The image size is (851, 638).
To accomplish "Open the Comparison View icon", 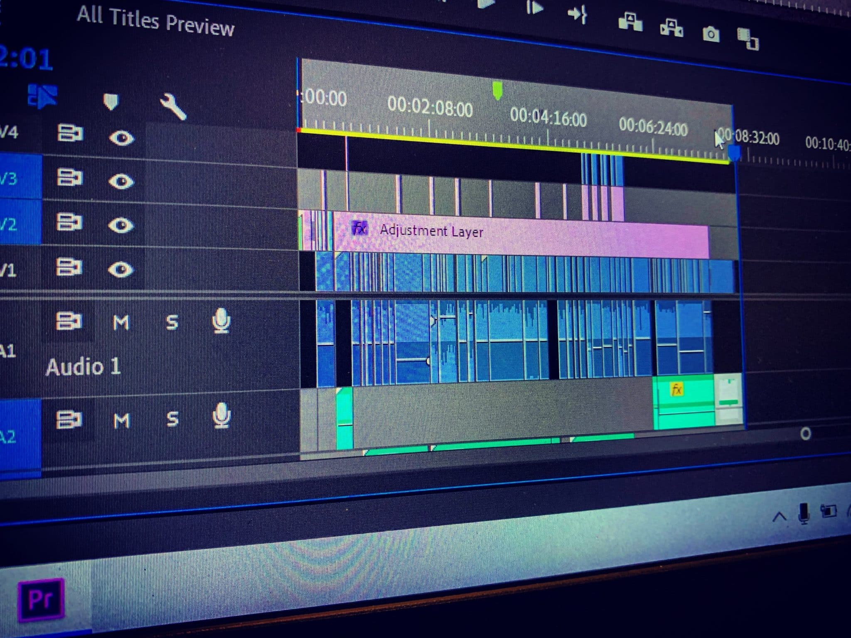I will (748, 39).
